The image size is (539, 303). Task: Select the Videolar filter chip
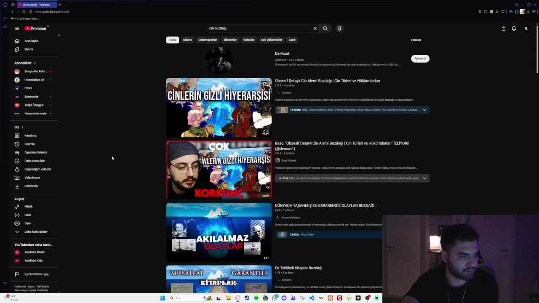pos(249,40)
